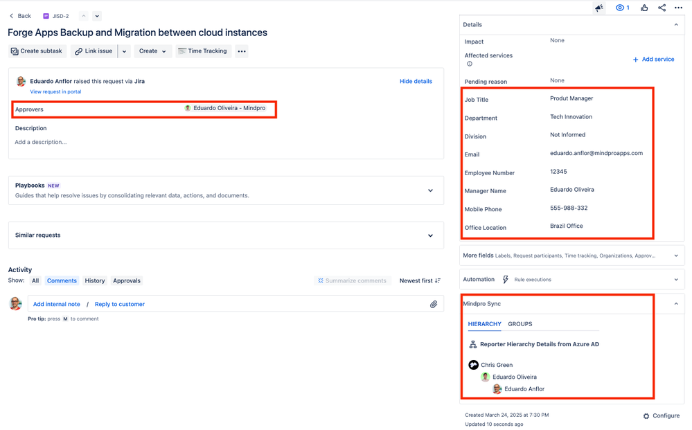Click the Automation lightning bolt icon
This screenshot has height=430, width=692.
pyautogui.click(x=505, y=280)
